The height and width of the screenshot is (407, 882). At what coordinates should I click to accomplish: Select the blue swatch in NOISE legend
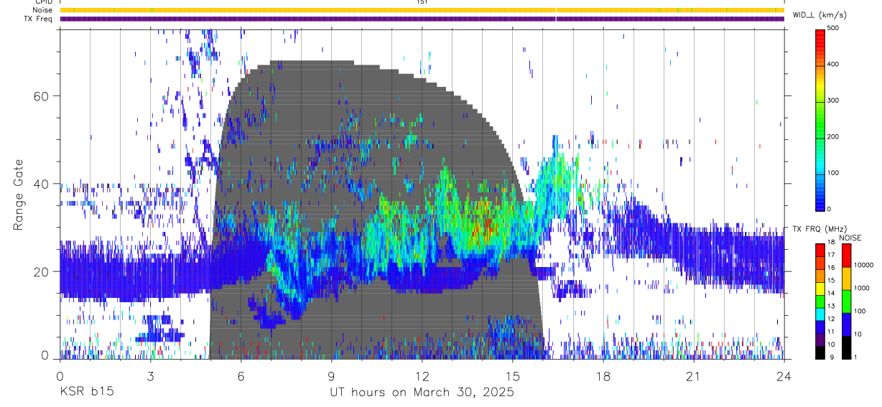pos(846,323)
